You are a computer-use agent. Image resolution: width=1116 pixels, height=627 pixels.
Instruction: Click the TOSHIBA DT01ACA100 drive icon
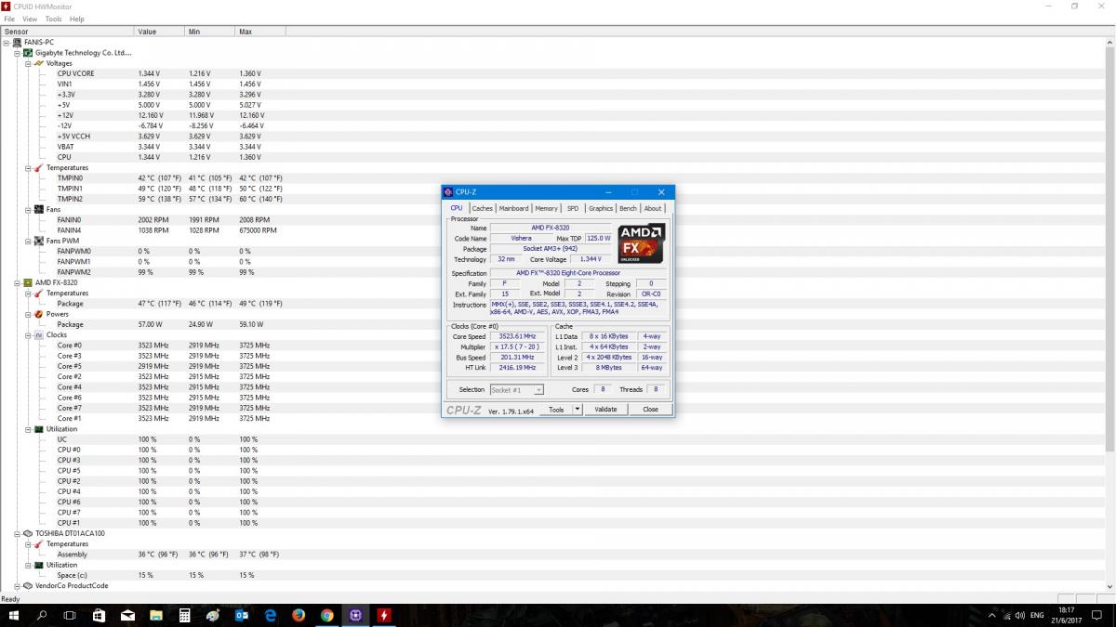point(29,533)
